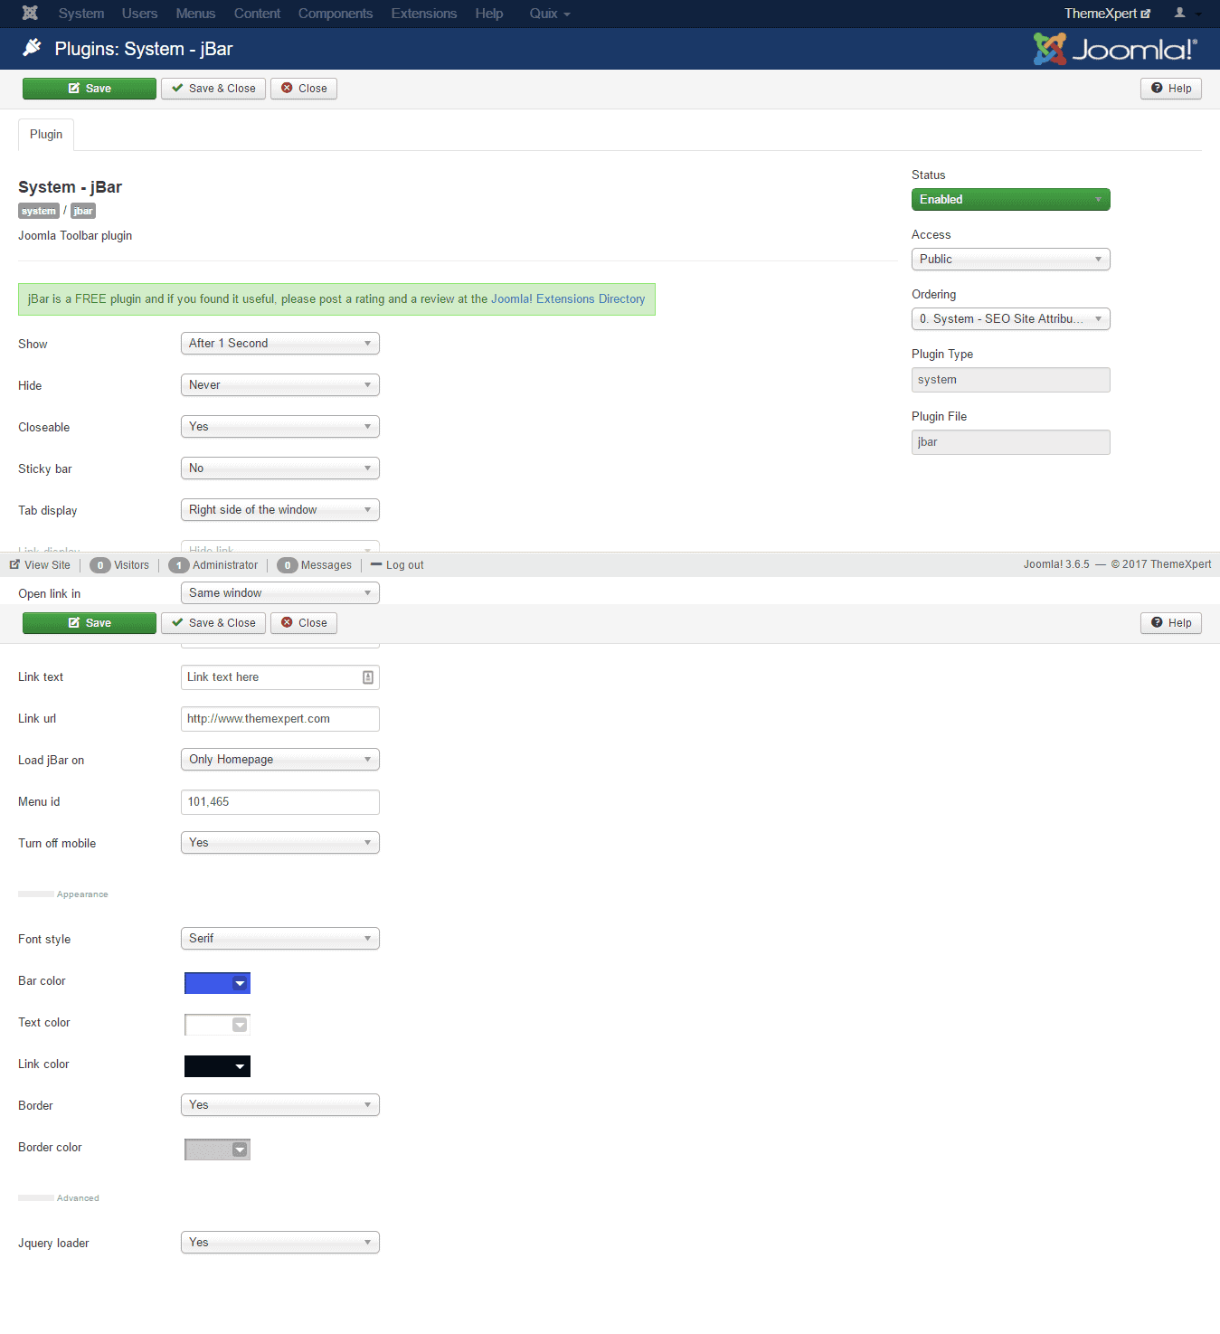Open the blue Bar color picker
The height and width of the screenshot is (1334, 1220).
pyautogui.click(x=217, y=983)
